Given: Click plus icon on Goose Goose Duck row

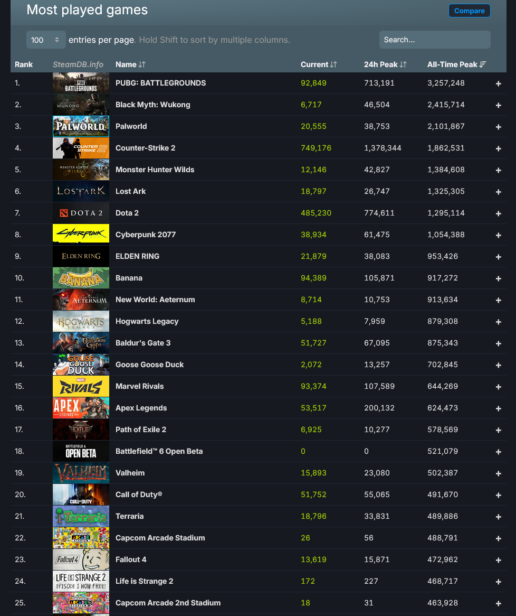Looking at the screenshot, I should [499, 365].
